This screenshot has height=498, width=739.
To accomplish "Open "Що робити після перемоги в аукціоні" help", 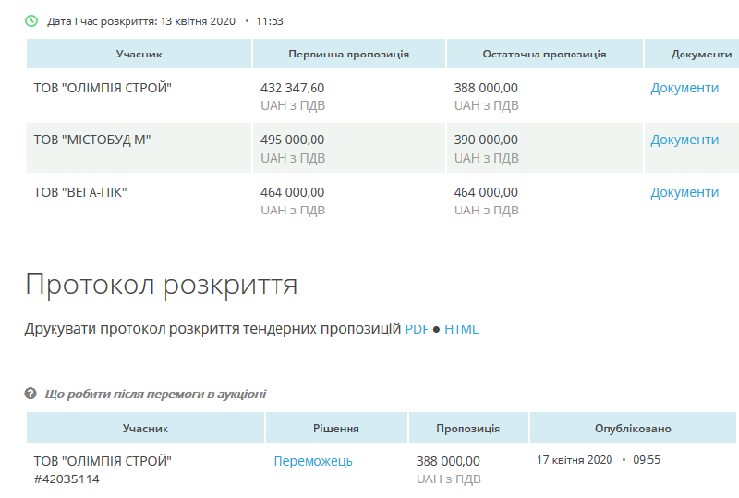I will 155,394.
